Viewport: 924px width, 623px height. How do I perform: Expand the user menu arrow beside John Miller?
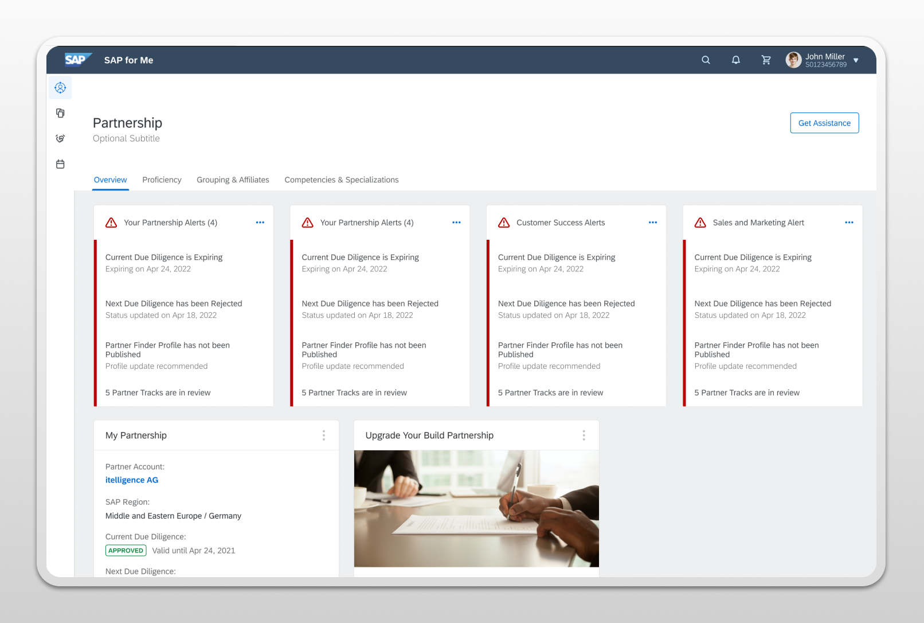click(x=856, y=60)
